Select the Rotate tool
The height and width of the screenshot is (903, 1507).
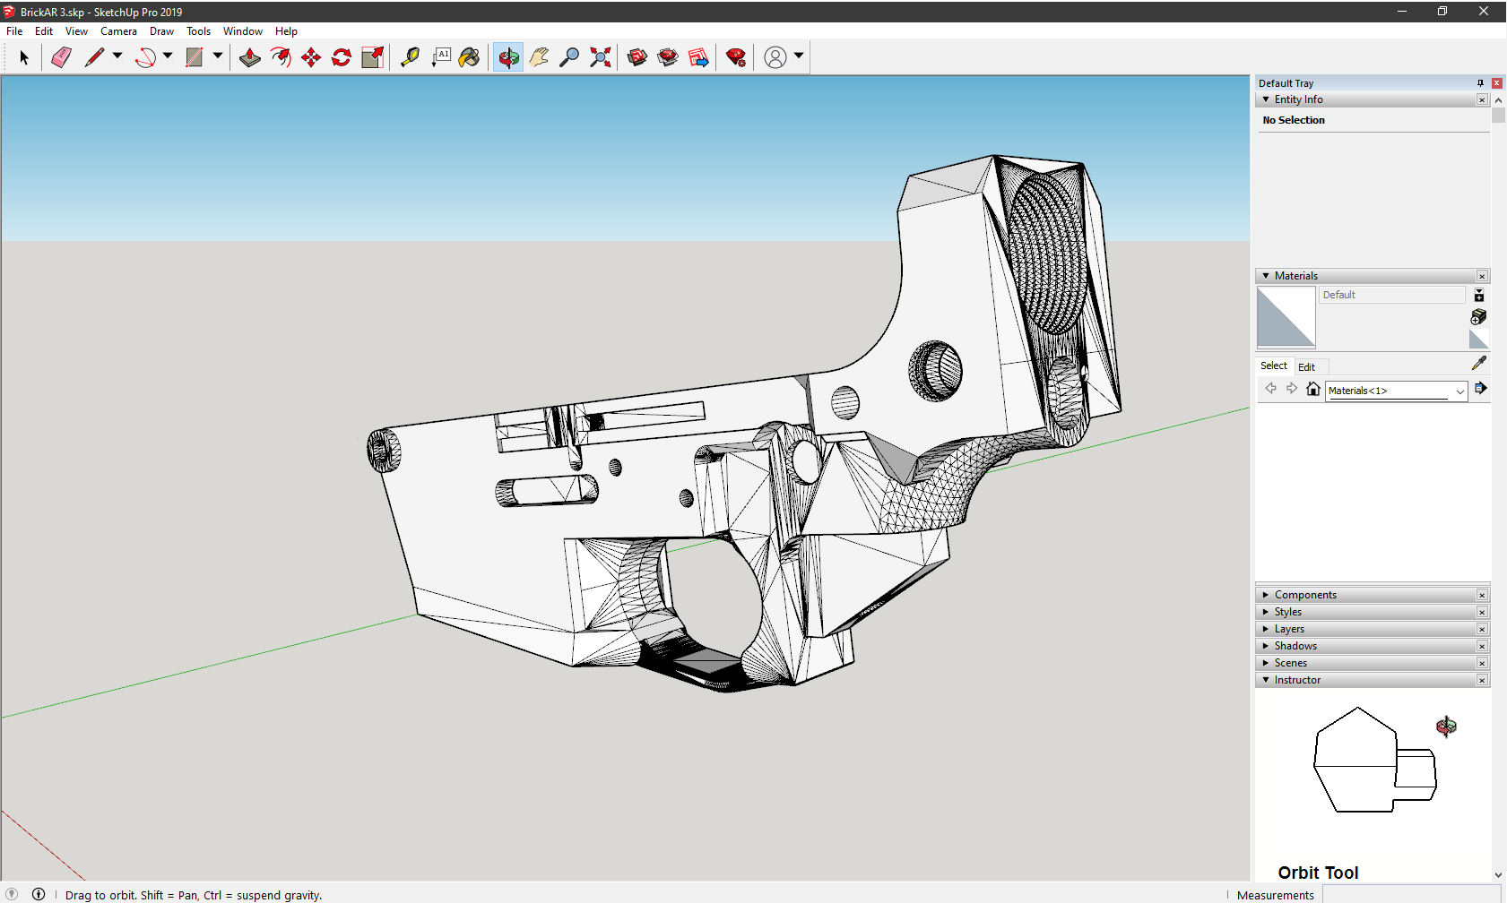tap(342, 57)
